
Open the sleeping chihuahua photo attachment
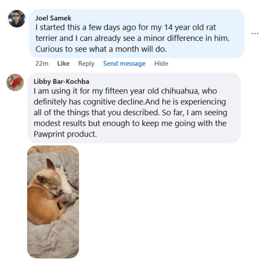[x=53, y=202]
